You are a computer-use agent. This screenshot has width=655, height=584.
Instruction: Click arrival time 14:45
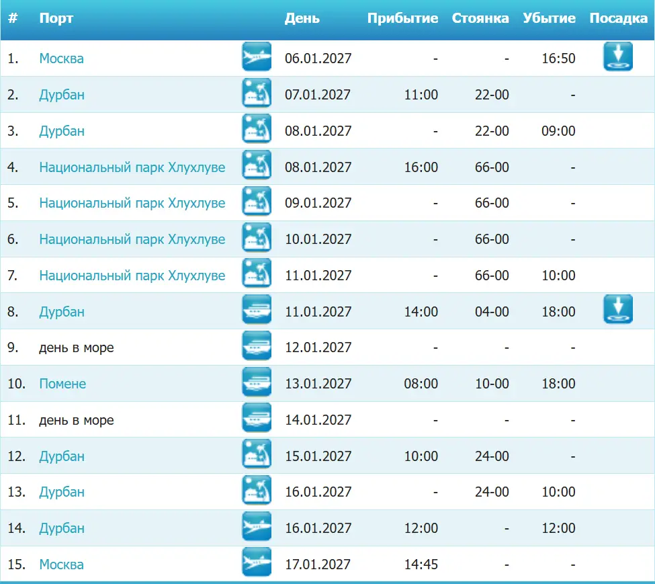421,565
